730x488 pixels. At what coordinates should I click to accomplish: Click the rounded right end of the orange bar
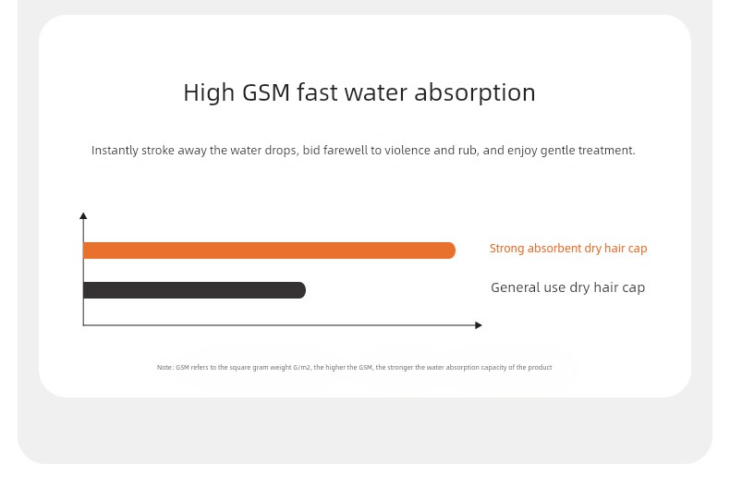click(x=449, y=250)
